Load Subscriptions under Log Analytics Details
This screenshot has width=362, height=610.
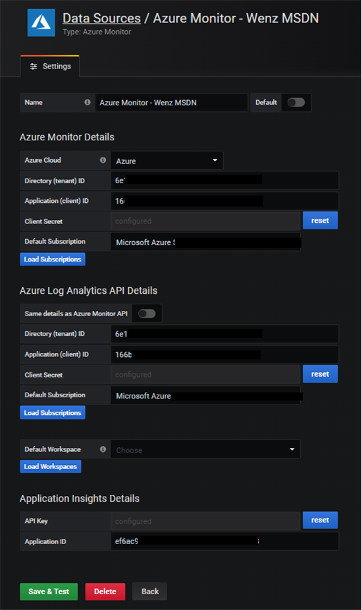(x=53, y=413)
